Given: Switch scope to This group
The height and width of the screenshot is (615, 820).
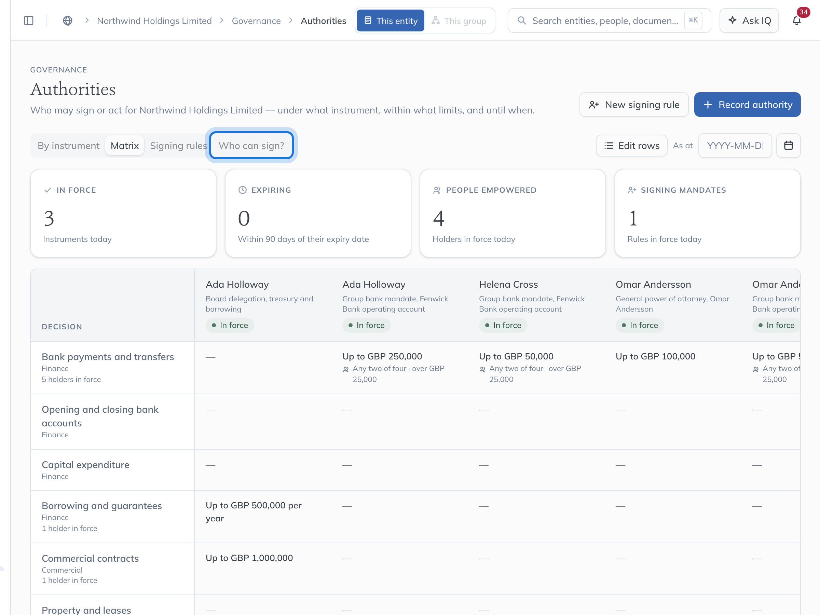Looking at the screenshot, I should pyautogui.click(x=459, y=21).
